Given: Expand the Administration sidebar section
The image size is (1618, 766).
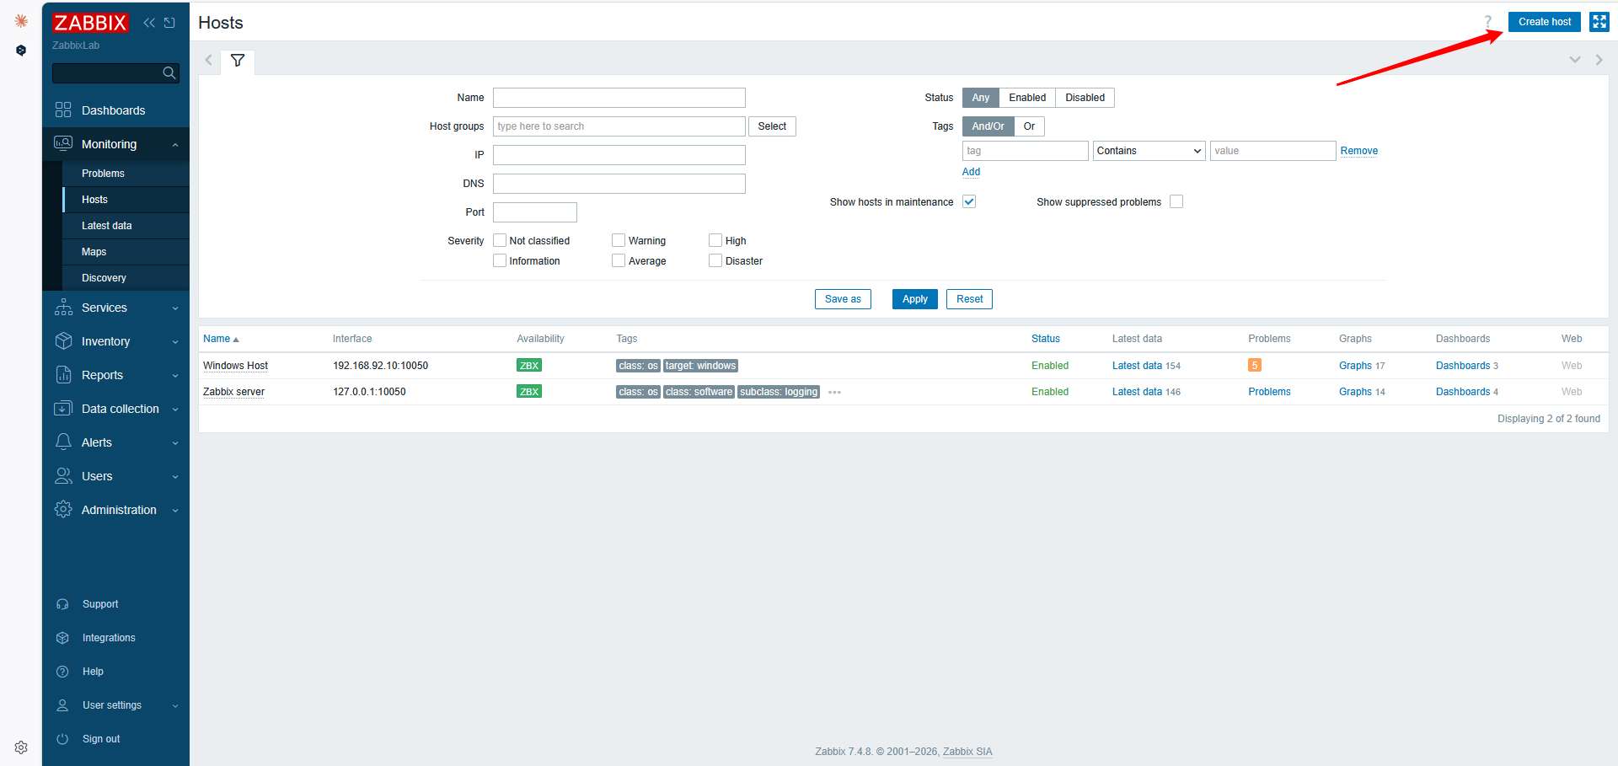Looking at the screenshot, I should tap(119, 510).
